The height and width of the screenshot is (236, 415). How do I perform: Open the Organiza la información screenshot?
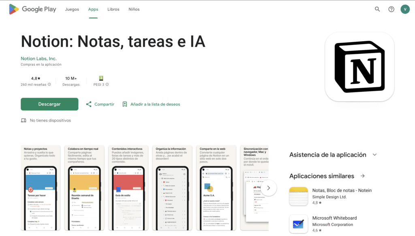pyautogui.click(x=172, y=188)
